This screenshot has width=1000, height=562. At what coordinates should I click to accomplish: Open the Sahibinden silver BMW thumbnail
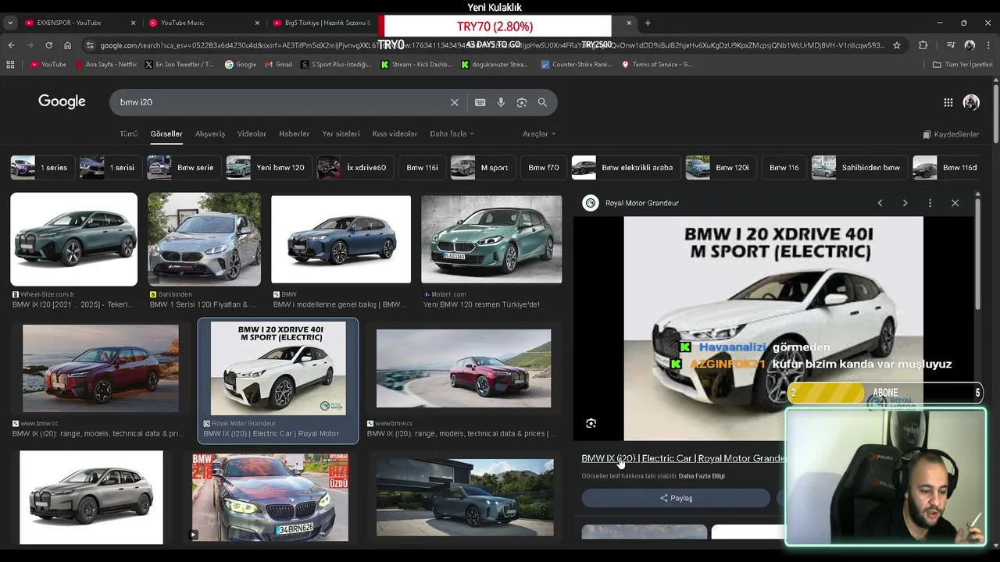(205, 240)
